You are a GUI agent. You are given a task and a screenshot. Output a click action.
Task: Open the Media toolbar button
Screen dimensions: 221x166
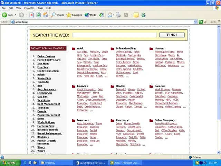[x=90, y=15]
